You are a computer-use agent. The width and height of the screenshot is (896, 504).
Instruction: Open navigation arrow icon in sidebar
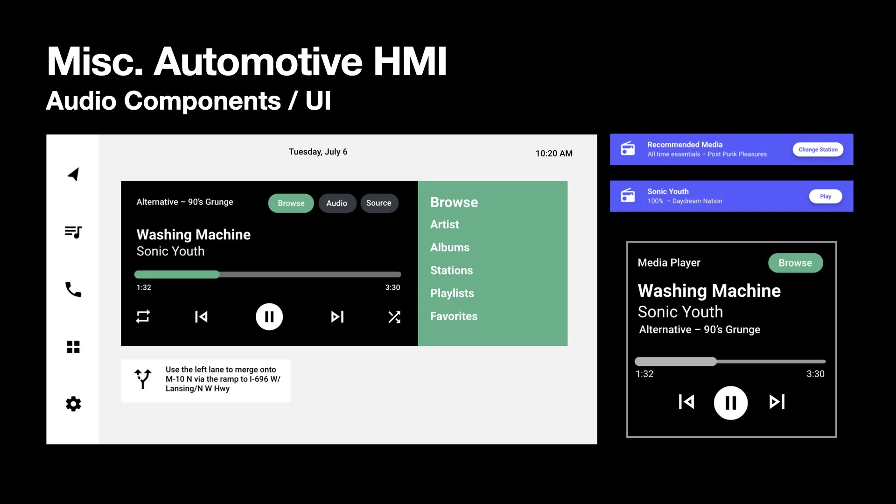(73, 175)
